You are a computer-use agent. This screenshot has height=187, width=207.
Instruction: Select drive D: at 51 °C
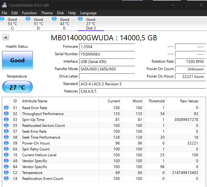pos(38,24)
